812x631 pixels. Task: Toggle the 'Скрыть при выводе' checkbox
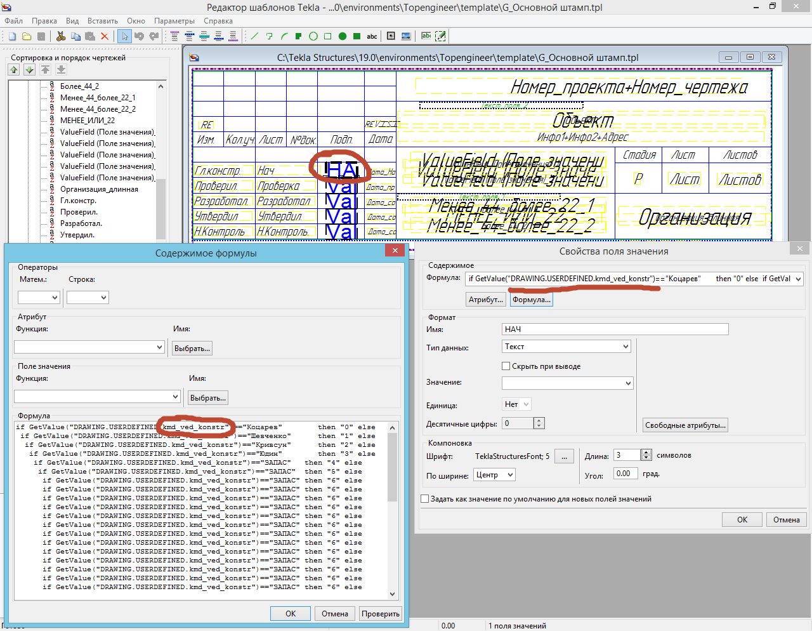pos(506,366)
